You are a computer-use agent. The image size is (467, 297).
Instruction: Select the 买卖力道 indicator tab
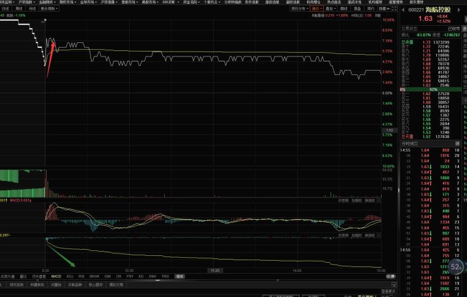[x=7, y=277]
